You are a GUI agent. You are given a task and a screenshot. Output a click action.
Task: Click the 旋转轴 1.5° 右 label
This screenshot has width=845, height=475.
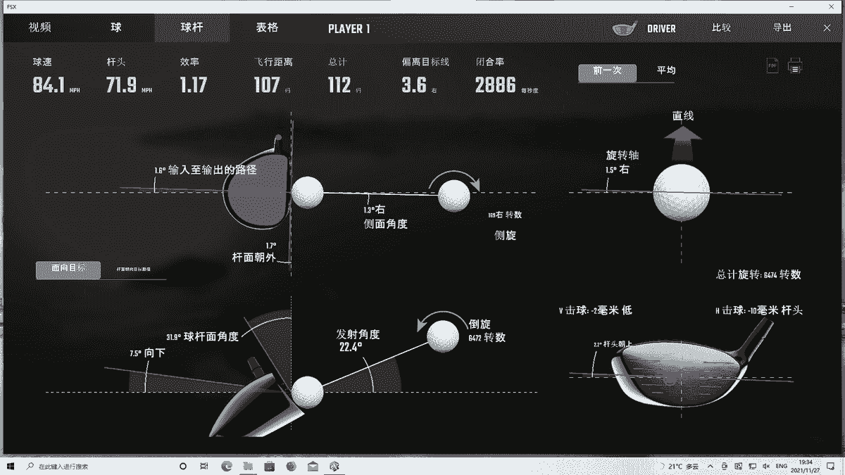622,162
